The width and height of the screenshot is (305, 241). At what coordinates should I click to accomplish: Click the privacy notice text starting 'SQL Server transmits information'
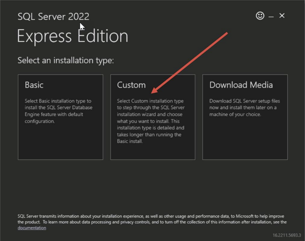pos(152,222)
